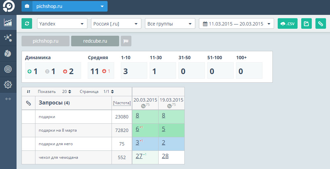Click the target icon in sidebar
The height and width of the screenshot is (169, 330).
(x=8, y=69)
